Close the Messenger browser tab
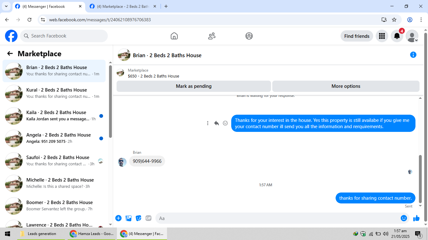 pyautogui.click(x=80, y=6)
